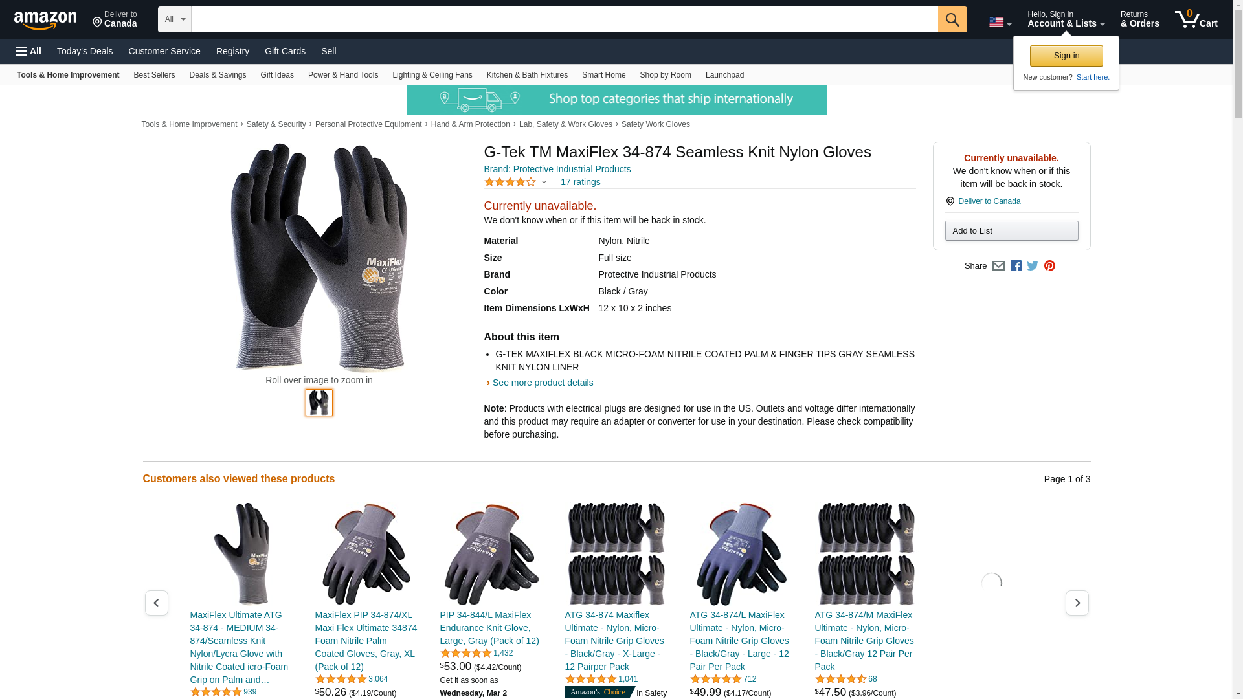Screen dimensions: 1243x699
Task: Open the All hamburger menu
Action: 28,51
